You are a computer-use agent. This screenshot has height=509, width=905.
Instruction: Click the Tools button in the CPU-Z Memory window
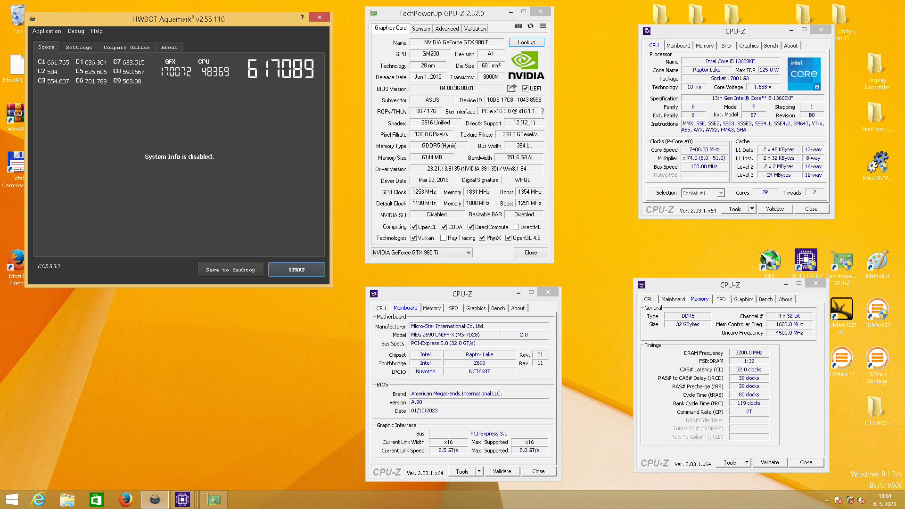pyautogui.click(x=730, y=462)
